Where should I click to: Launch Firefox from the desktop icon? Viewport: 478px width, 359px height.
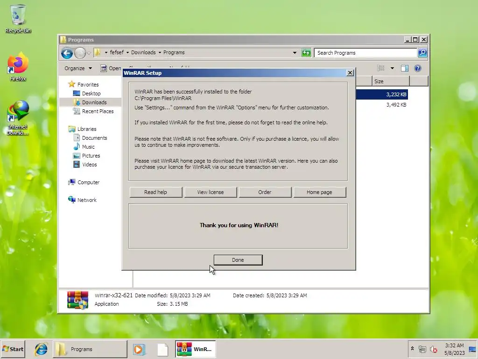point(18,67)
